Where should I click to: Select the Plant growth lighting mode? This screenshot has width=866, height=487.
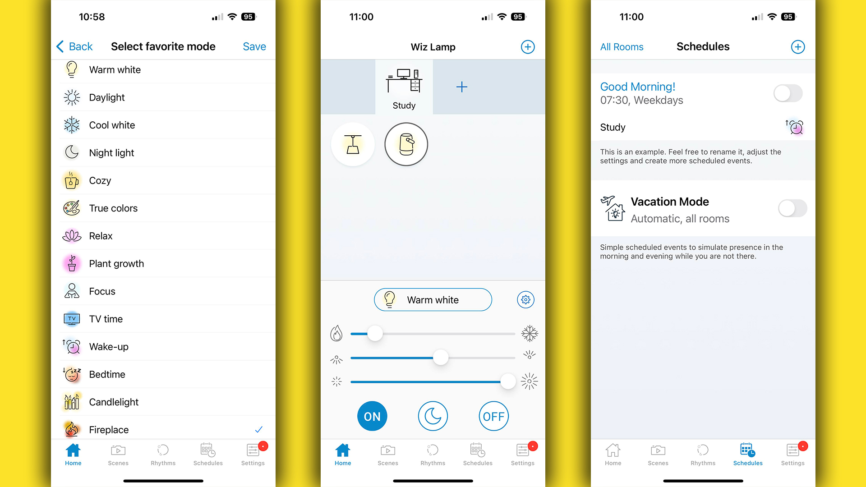pyautogui.click(x=117, y=263)
